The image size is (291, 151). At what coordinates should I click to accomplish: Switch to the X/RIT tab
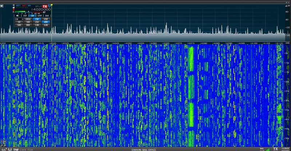tap(39, 16)
